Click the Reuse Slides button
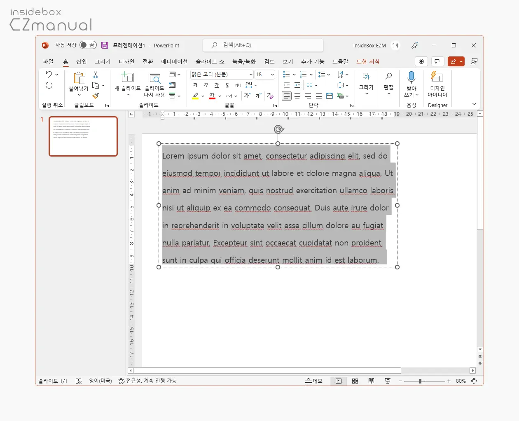 (154, 84)
